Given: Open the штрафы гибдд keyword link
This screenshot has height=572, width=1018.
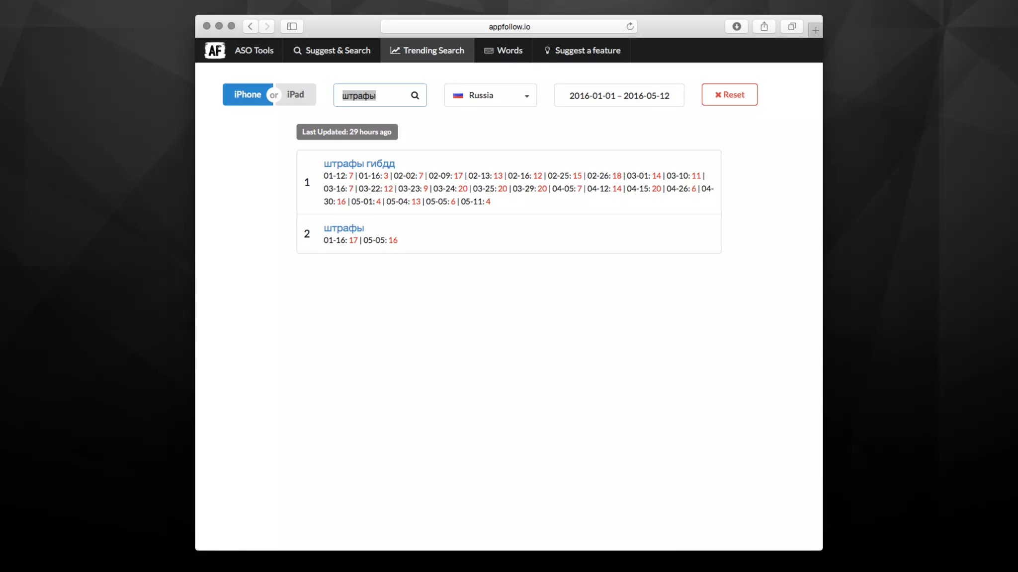Looking at the screenshot, I should pyautogui.click(x=359, y=163).
